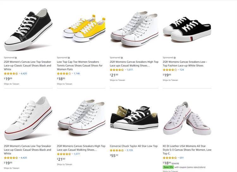Open the black slip-on sneakers product photo

click(x=187, y=29)
